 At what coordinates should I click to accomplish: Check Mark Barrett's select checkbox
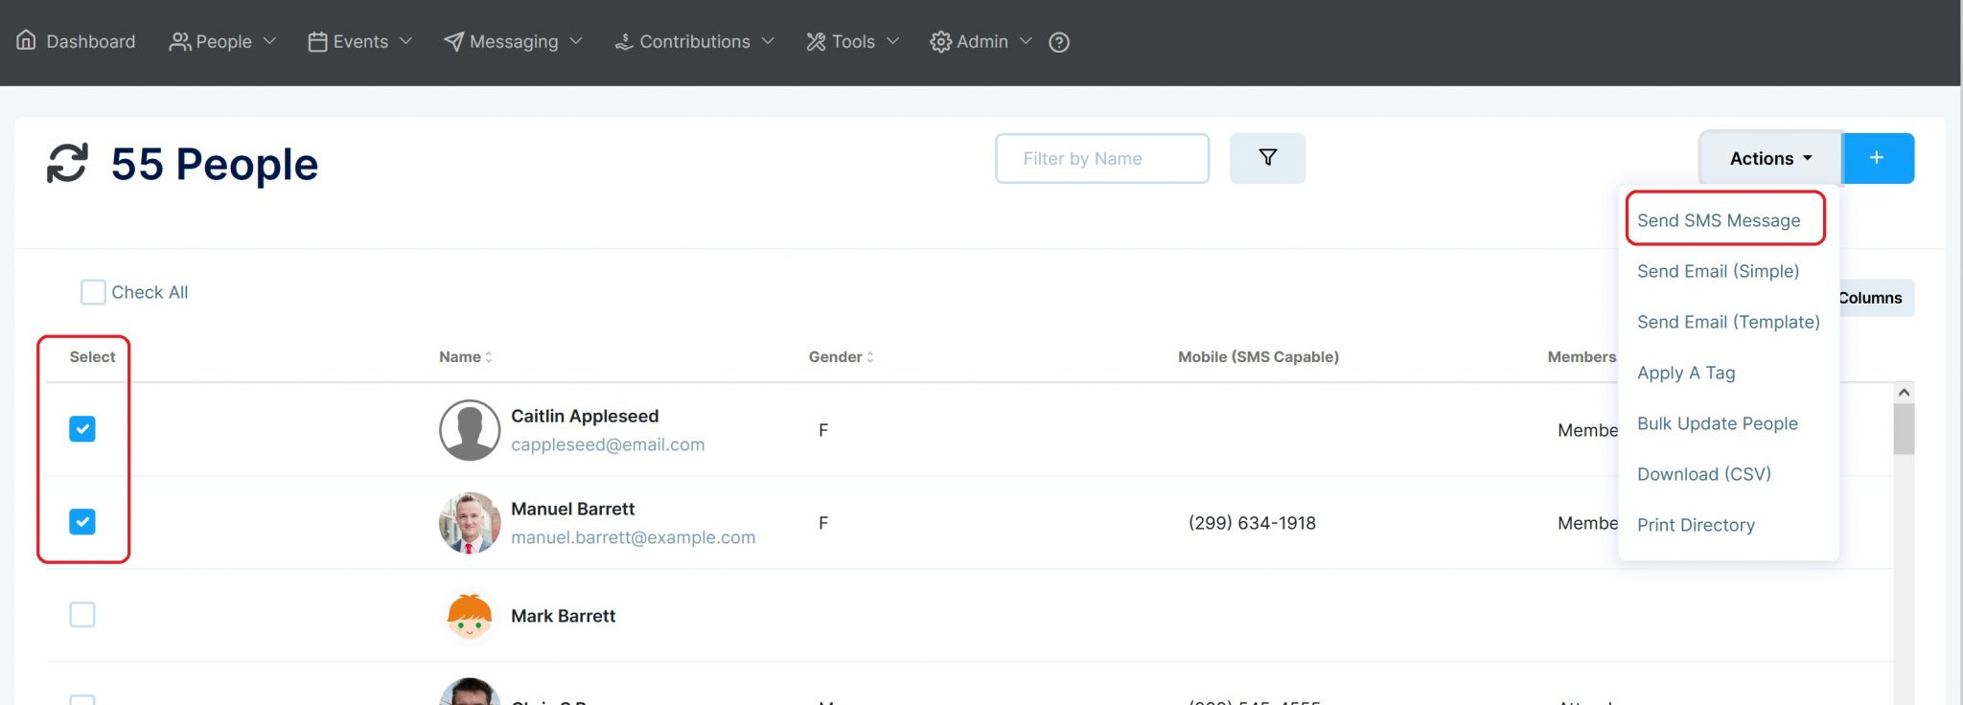(82, 614)
